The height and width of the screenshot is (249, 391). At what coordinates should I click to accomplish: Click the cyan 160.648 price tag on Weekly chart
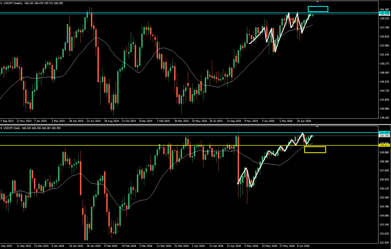(x=384, y=13)
